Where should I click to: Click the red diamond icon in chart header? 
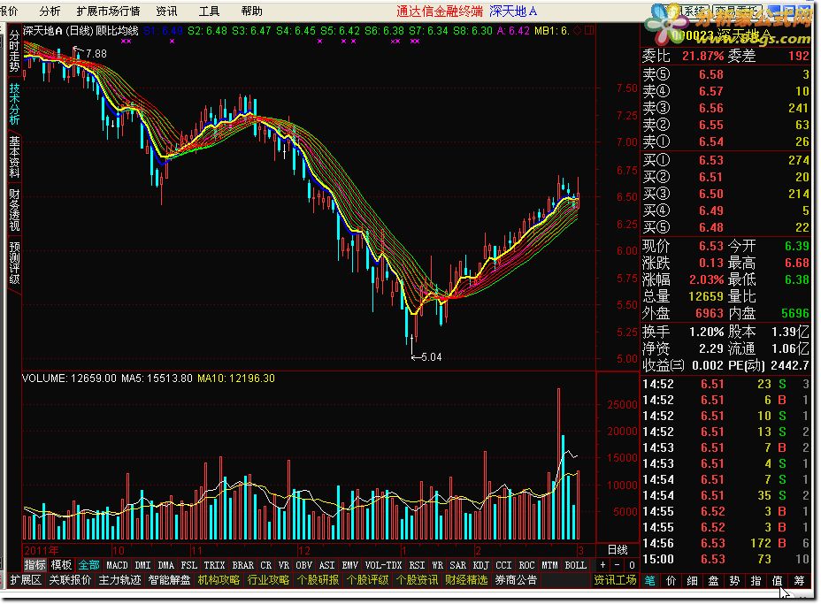point(577,31)
